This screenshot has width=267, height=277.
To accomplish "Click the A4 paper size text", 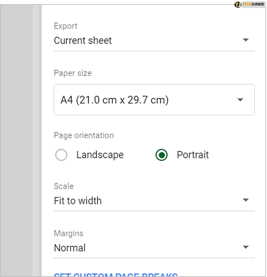I will click(x=114, y=100).
